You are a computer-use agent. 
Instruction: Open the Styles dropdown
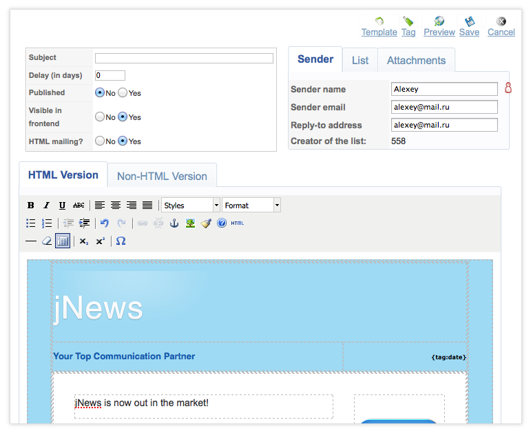tap(191, 206)
